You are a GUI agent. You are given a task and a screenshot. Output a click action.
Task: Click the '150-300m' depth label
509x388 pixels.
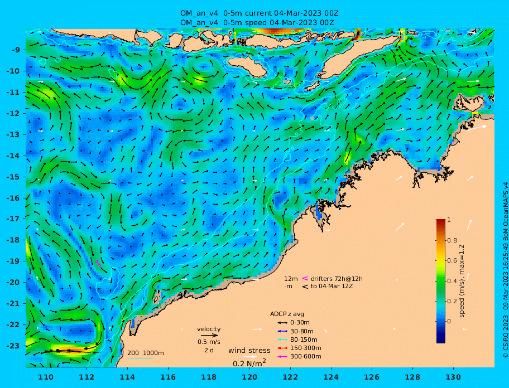point(305,348)
